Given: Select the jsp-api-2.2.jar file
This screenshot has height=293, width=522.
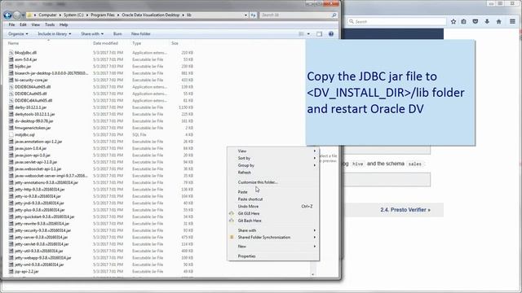Looking at the screenshot, I should tap(27, 271).
